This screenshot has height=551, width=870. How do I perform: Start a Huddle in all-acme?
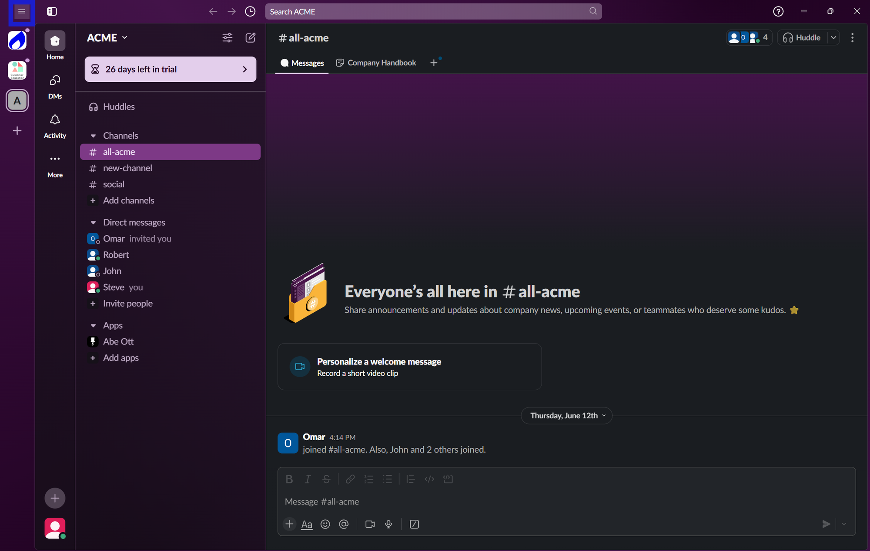point(802,37)
